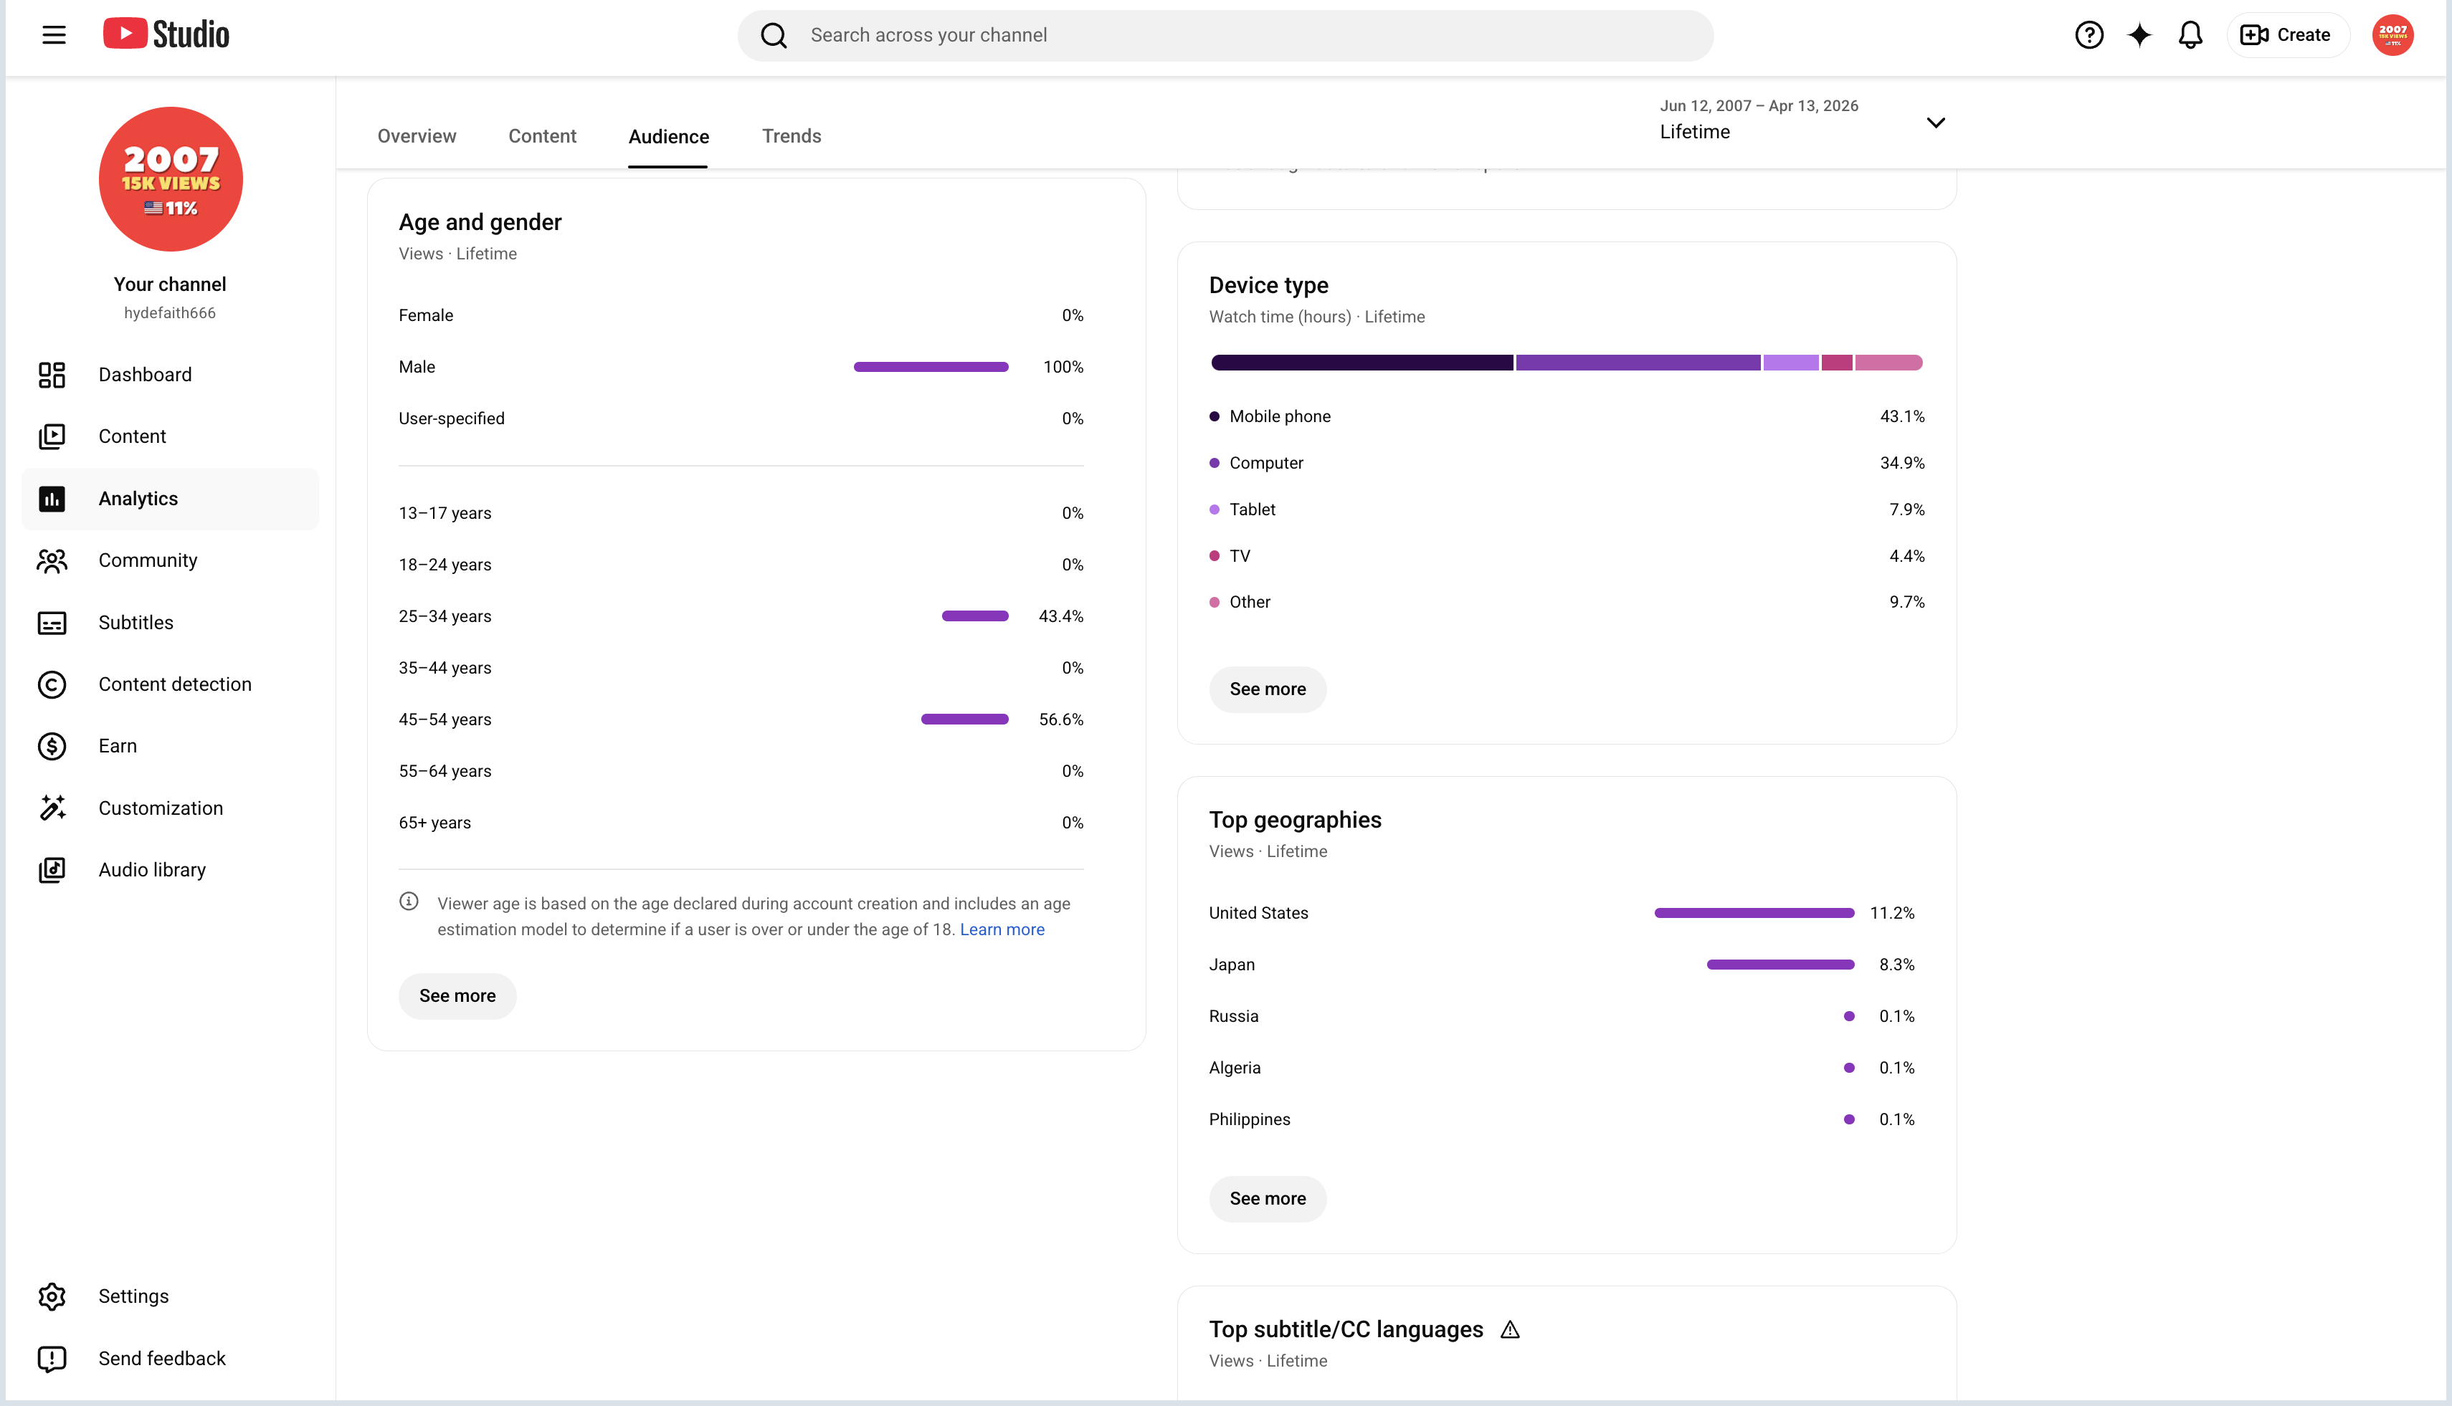
Task: Open the hamburger navigation menu
Action: point(54,35)
